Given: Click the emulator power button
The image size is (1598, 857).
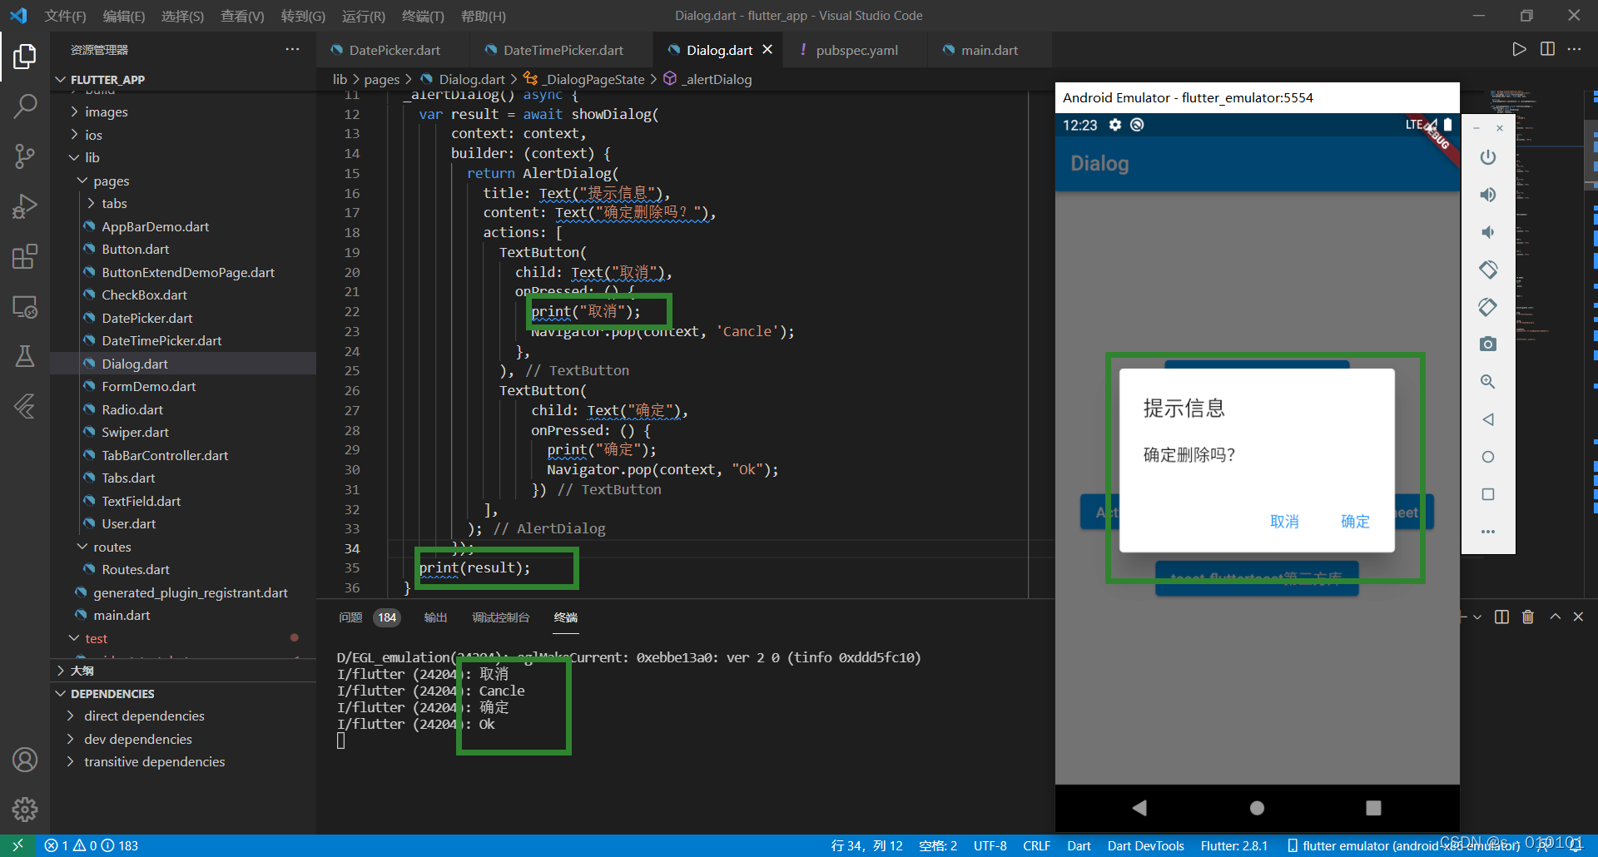Looking at the screenshot, I should click(1488, 157).
